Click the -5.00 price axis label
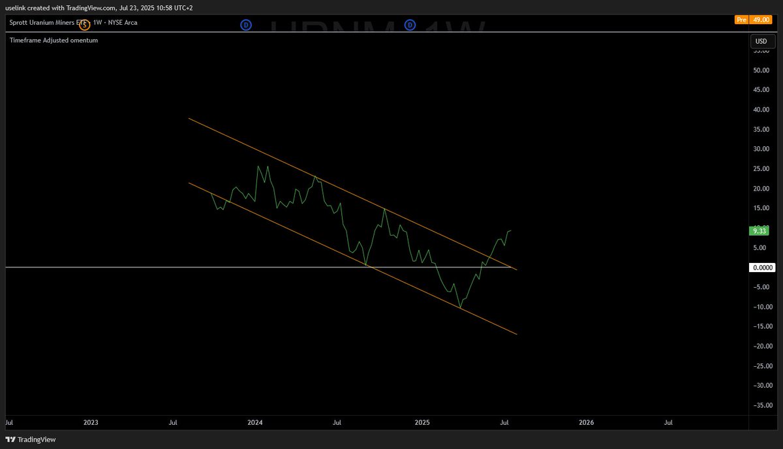The width and height of the screenshot is (783, 449). coord(761,287)
